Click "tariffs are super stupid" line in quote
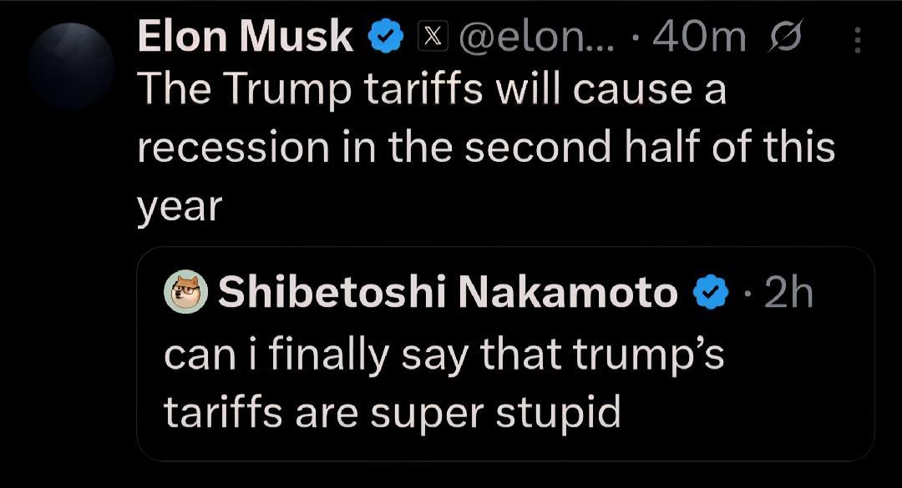902x488 pixels. click(393, 411)
